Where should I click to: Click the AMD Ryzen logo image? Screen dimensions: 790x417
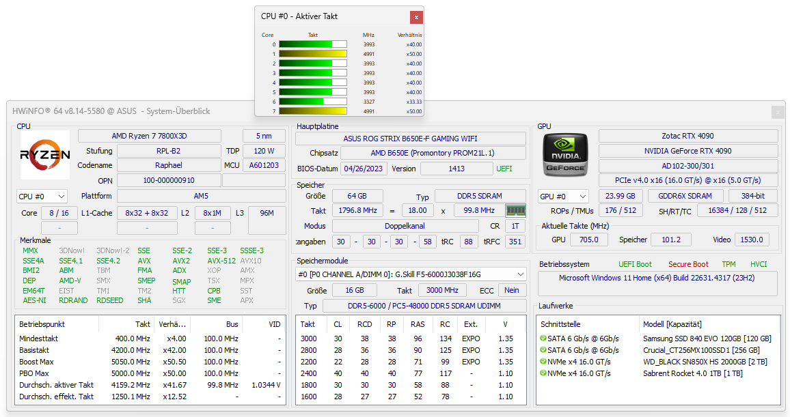point(45,155)
